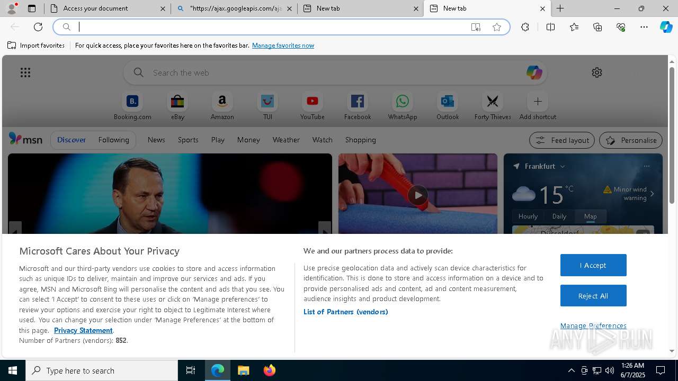The height and width of the screenshot is (381, 678).
Task: Open the eBay shortcut
Action: coord(177,106)
